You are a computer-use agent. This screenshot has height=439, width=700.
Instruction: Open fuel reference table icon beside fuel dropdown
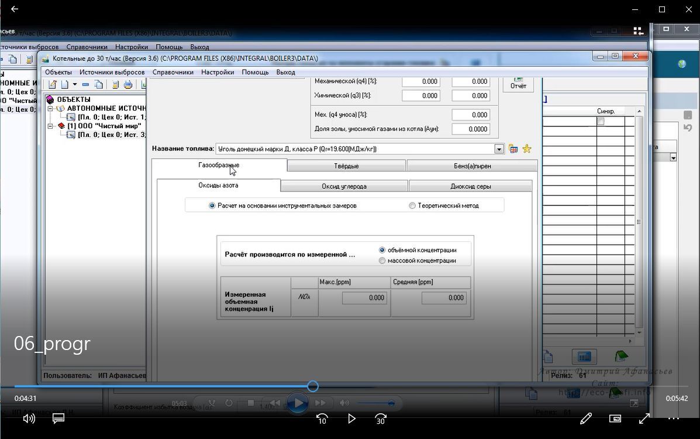tap(513, 149)
